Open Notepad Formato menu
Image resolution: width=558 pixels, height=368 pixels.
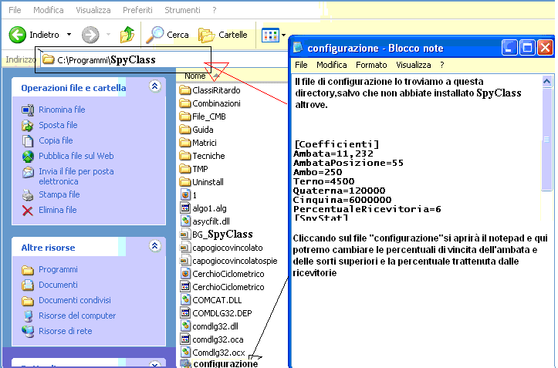pos(371,65)
